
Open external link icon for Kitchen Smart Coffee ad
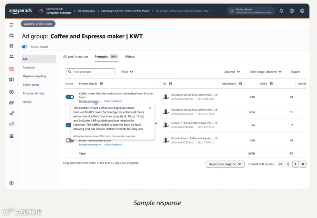point(217,138)
